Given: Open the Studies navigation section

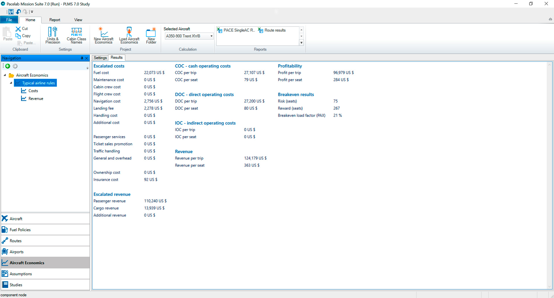Looking at the screenshot, I should 45,285.
